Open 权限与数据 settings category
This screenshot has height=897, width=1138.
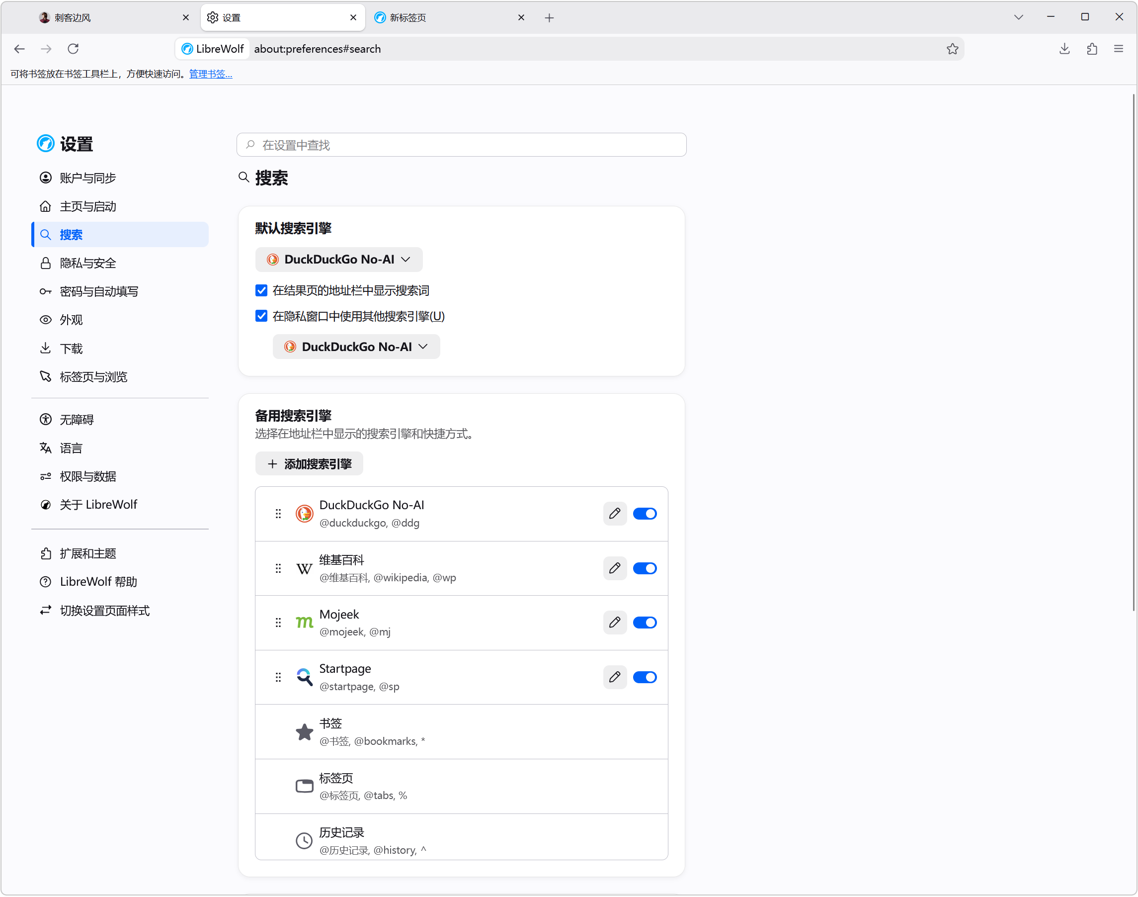[120, 476]
